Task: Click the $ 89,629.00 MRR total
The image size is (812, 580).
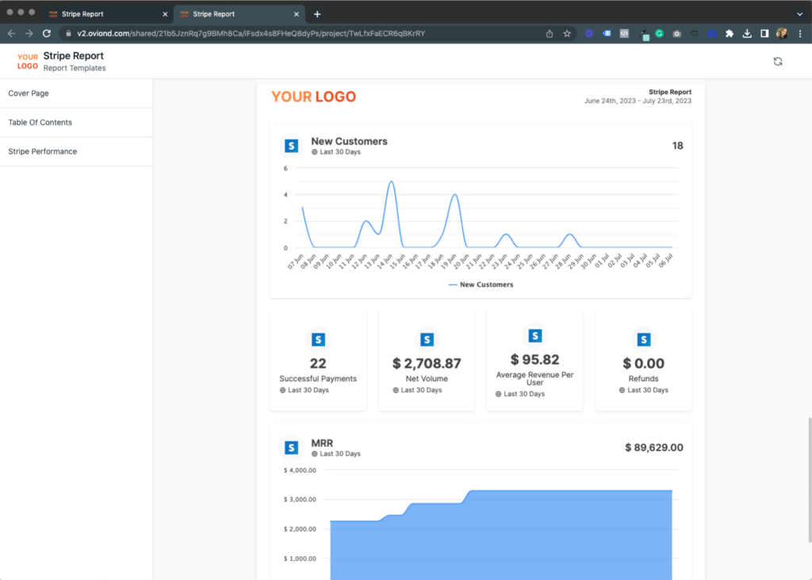Action: click(x=654, y=448)
